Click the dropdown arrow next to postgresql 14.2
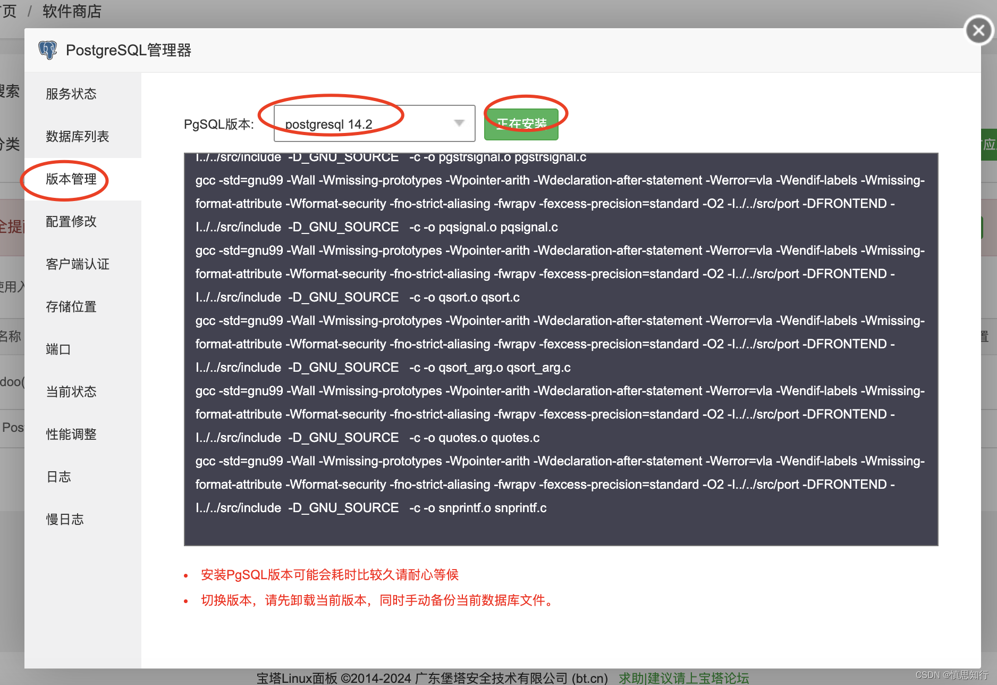The image size is (997, 685). pyautogui.click(x=459, y=123)
